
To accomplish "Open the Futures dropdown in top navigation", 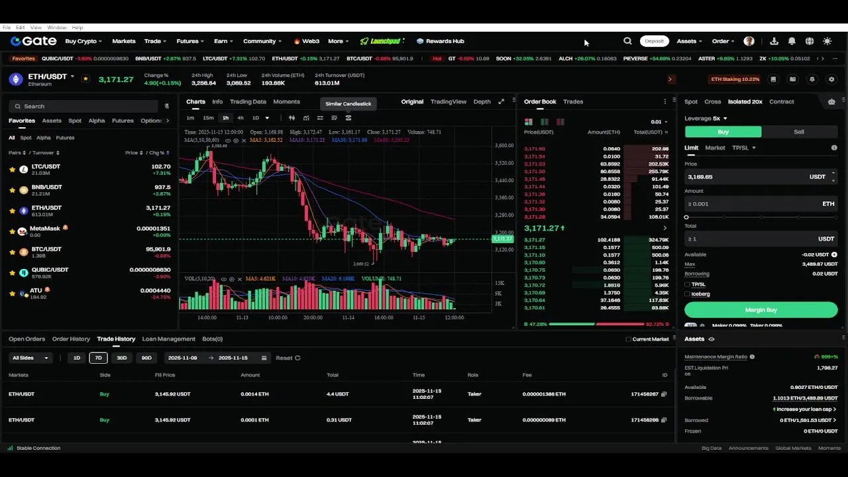I will [x=190, y=41].
